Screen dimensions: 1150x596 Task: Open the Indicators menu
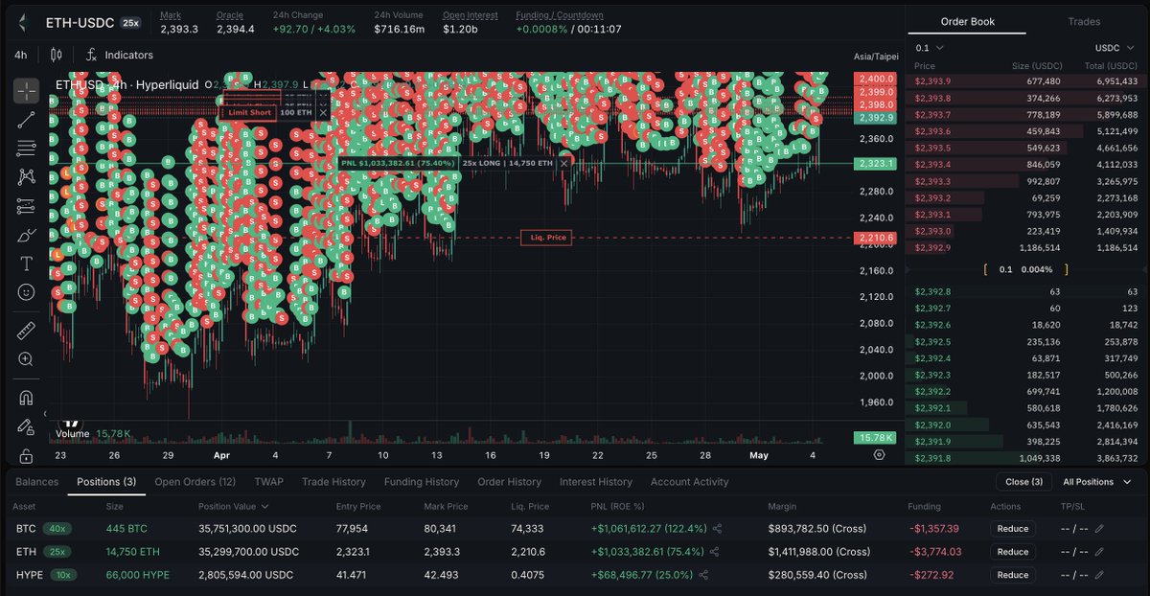coord(120,55)
